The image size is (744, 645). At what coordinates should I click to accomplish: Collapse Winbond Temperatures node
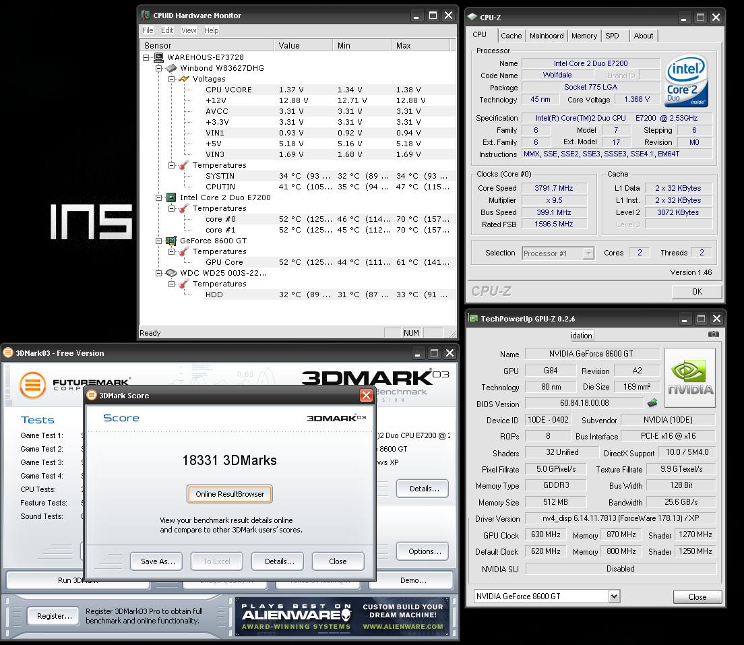coord(171,165)
